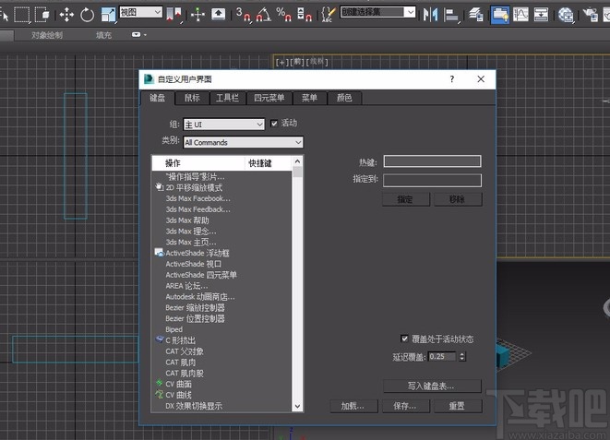The width and height of the screenshot is (610, 440).
Task: Toggle the Angle Snap icon
Action: click(x=264, y=15)
